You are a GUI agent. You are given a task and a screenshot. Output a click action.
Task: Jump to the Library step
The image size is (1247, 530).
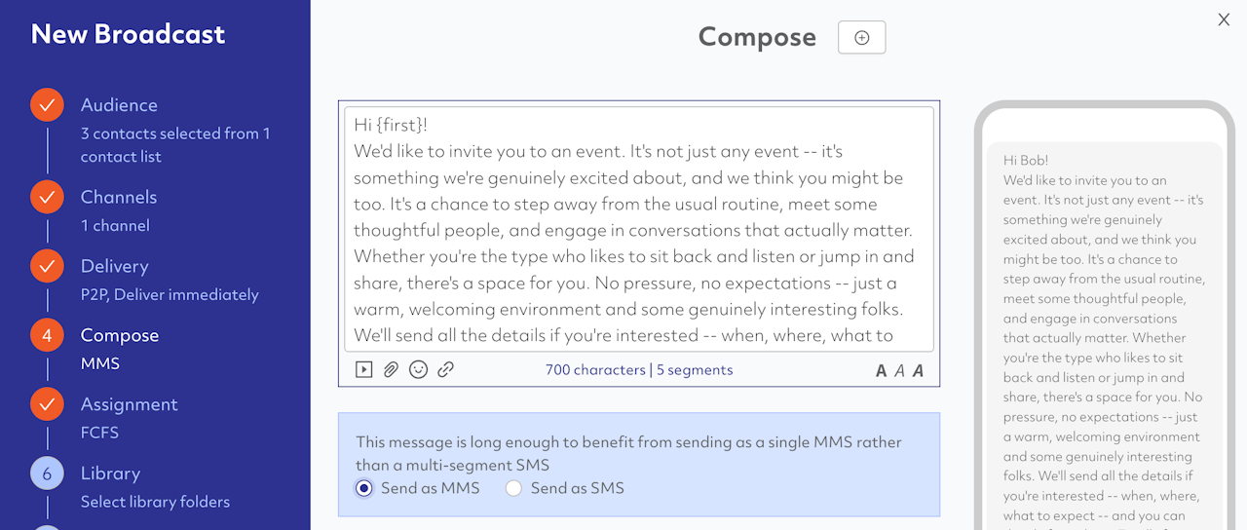[x=110, y=473]
